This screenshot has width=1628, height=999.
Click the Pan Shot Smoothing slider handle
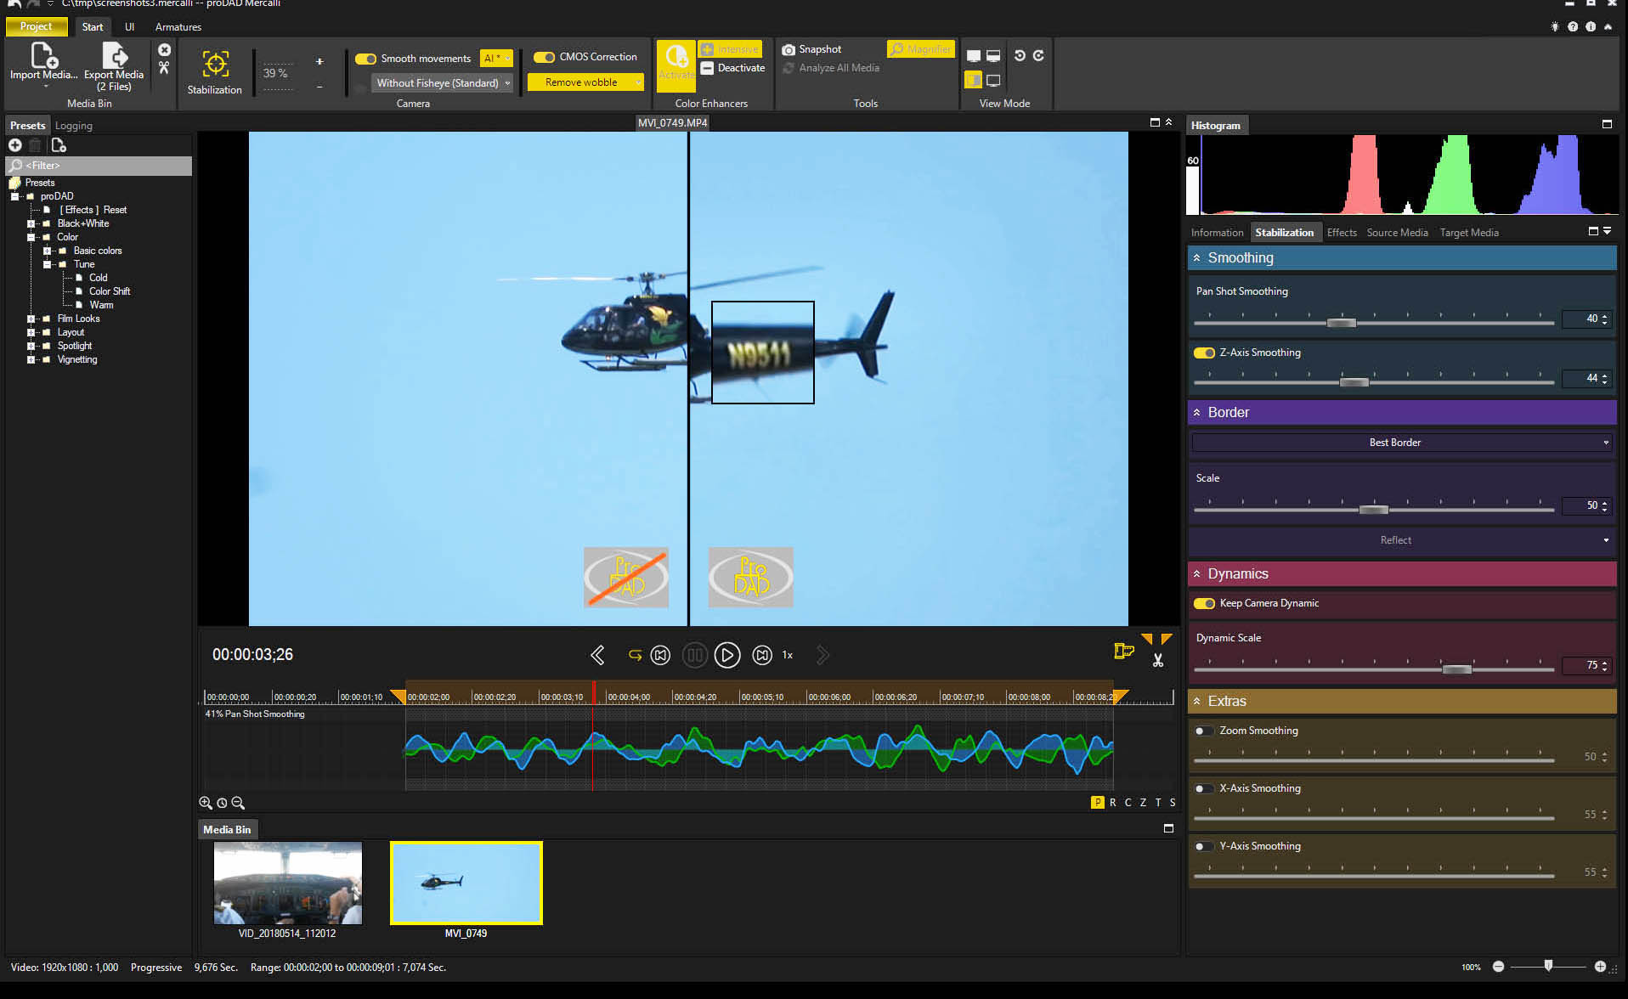tap(1342, 323)
